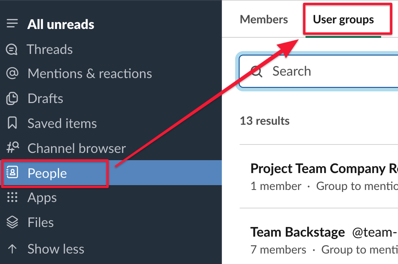Open Threads in the sidebar
Image resolution: width=398 pixels, height=264 pixels.
[x=50, y=49]
